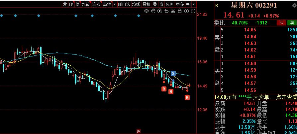
Task: Open the 事件 events item
Action: point(107,4)
